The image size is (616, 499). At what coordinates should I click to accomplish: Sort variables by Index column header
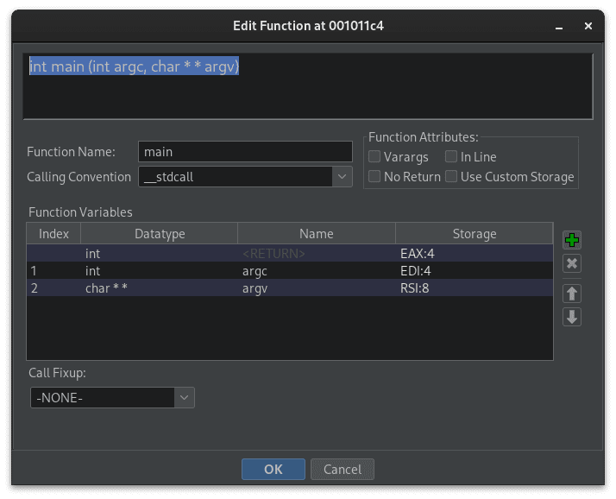coord(53,234)
